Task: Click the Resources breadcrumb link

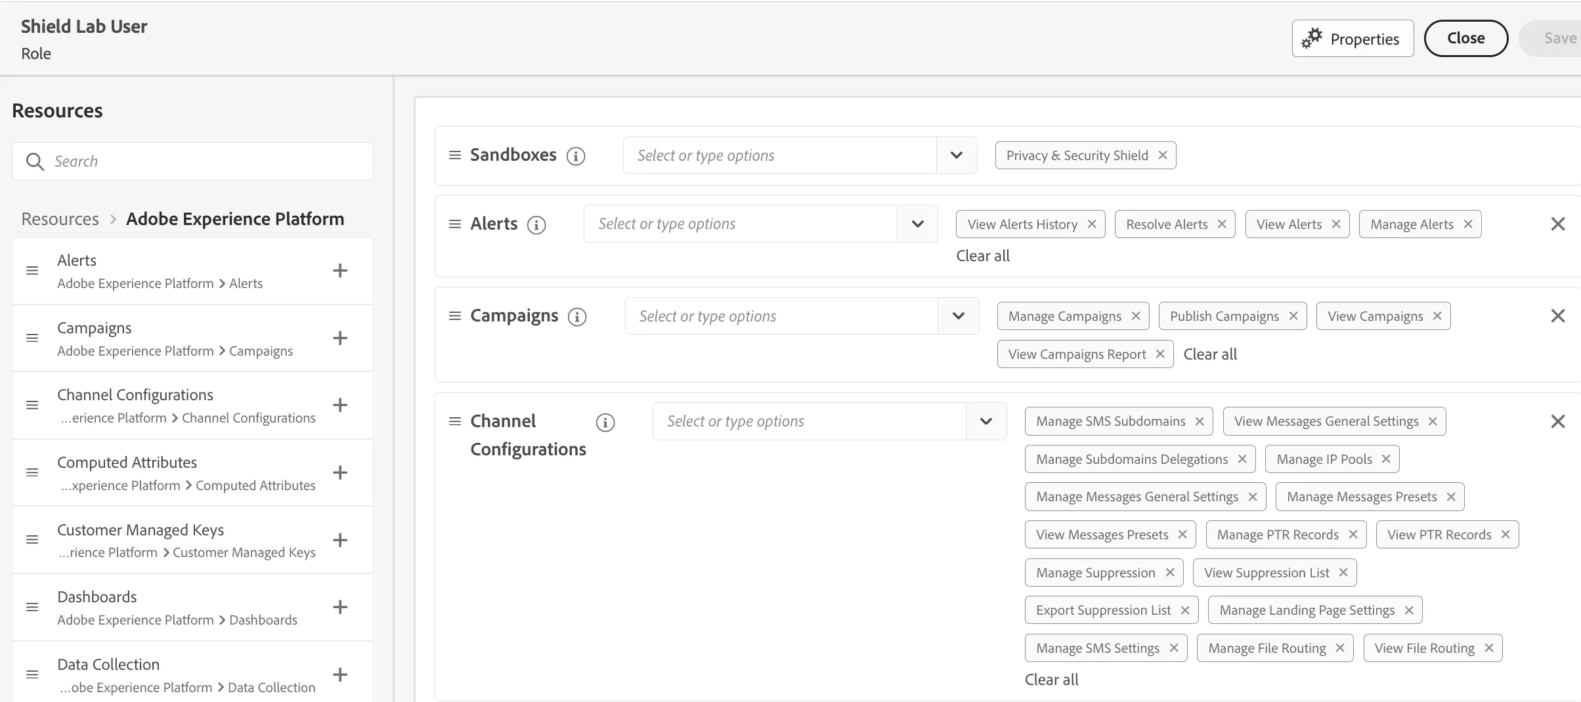Action: pos(60,219)
